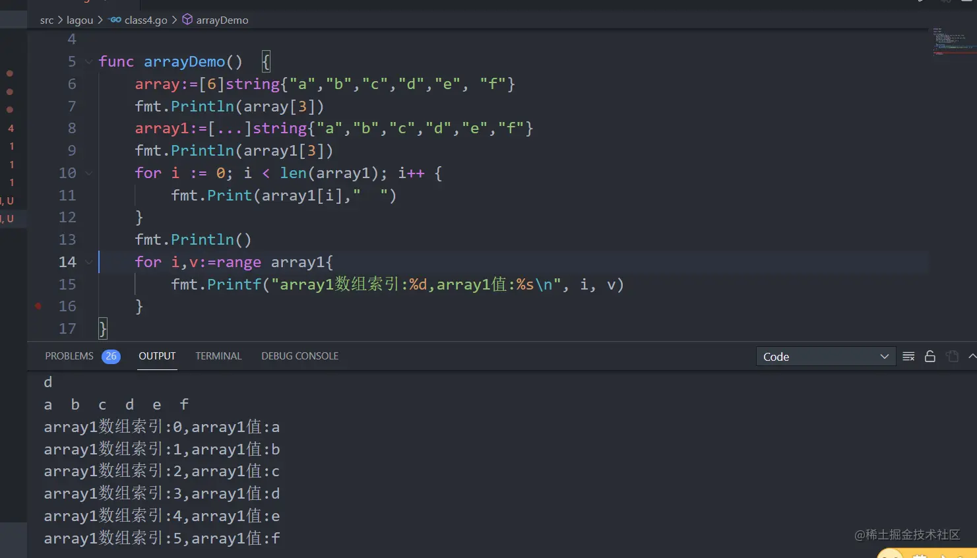Click fmt.Println(array[3]) on line 7
The image size is (977, 558).
coord(230,106)
